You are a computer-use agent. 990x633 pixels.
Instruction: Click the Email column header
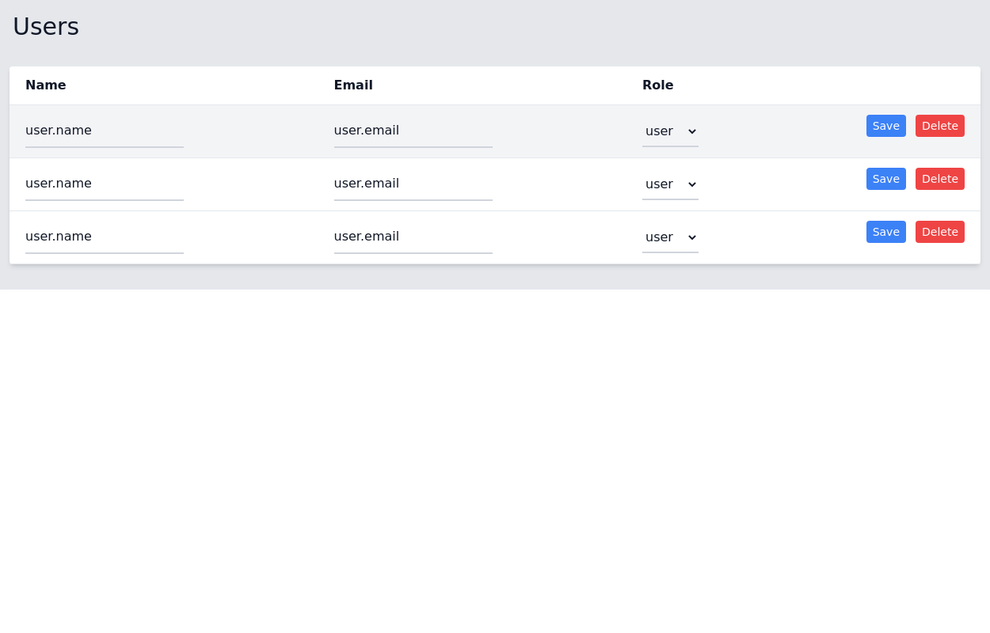353,85
